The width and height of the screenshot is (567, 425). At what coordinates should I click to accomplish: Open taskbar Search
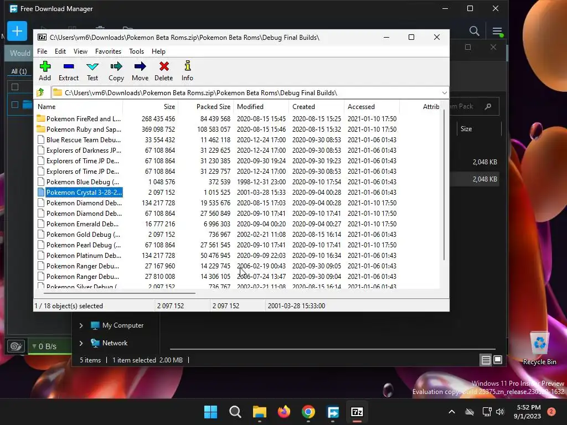pyautogui.click(x=235, y=412)
